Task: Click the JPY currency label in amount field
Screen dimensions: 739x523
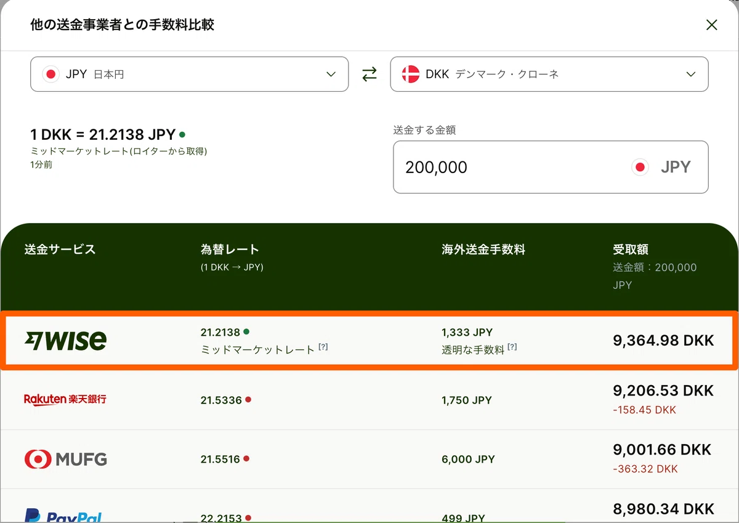Action: point(676,167)
